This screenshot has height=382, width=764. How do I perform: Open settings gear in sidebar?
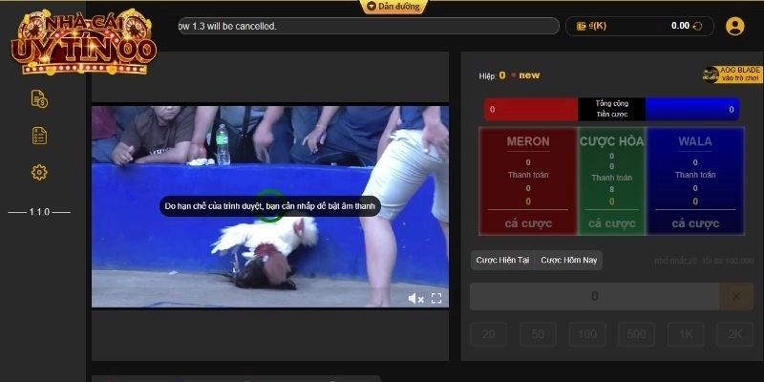(x=39, y=173)
